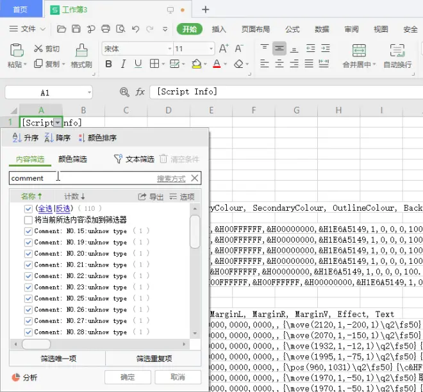Viewport: 423px width, 392px height.
Task: Click Filter Duplicate Items button
Action: click(x=154, y=358)
